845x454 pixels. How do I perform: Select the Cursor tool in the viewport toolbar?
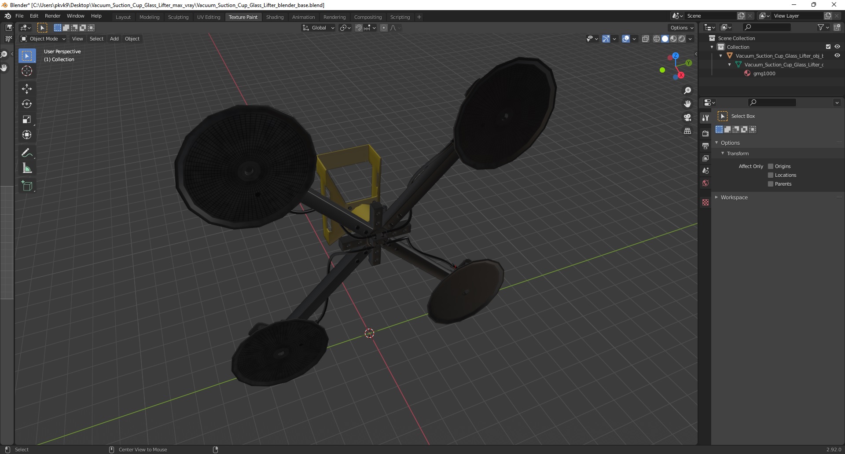(x=27, y=71)
